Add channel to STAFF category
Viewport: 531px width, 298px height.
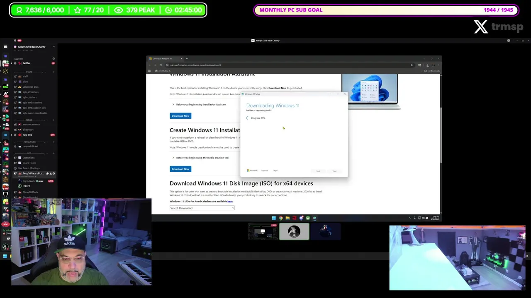[x=54, y=72]
